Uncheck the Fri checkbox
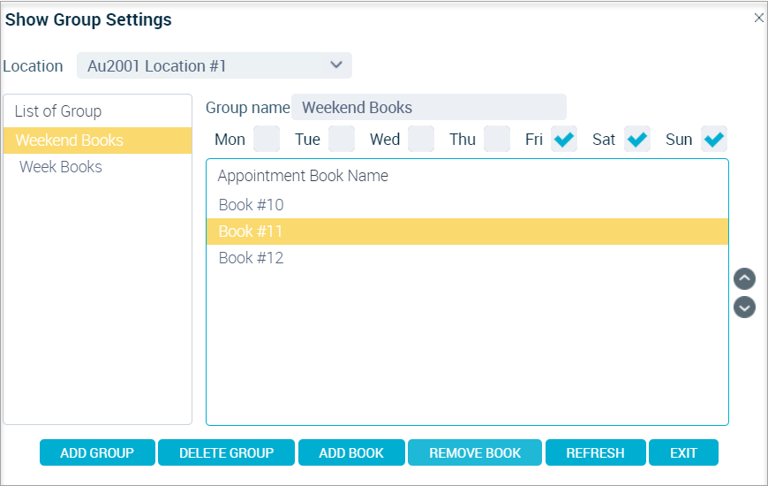Screen dimensions: 768x486 (x=564, y=139)
